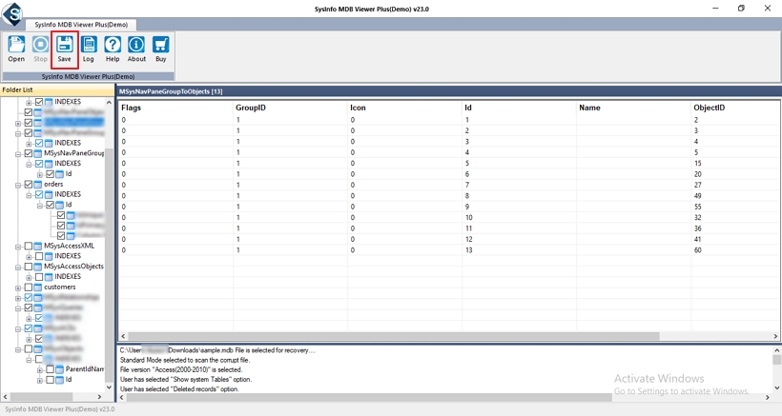Click the ObjectID column header

click(x=709, y=108)
